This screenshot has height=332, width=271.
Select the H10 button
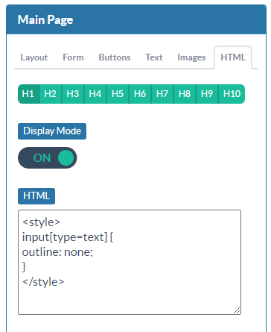coord(232,94)
